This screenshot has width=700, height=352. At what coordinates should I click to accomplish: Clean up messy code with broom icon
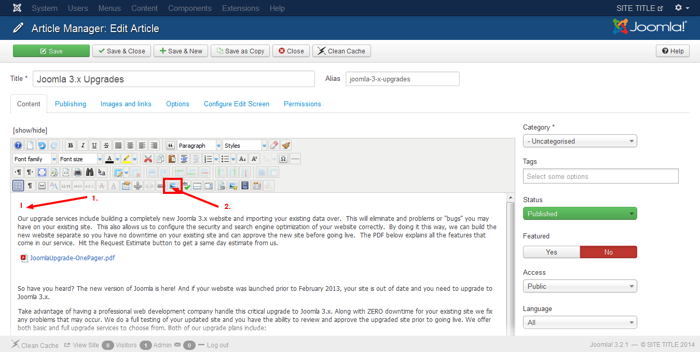pyautogui.click(x=286, y=146)
